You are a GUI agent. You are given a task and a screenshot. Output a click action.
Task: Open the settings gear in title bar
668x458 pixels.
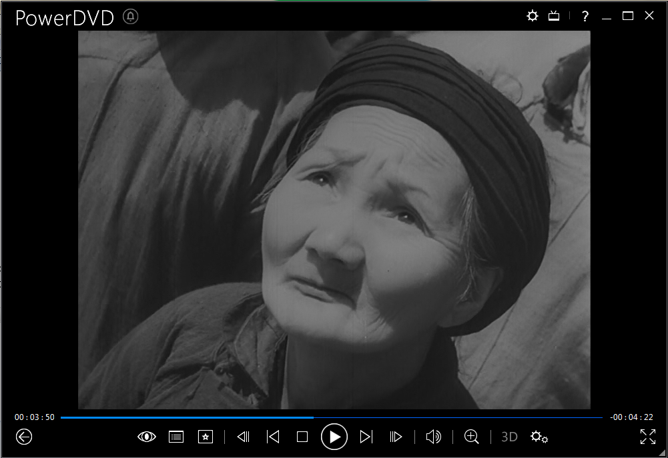[532, 16]
